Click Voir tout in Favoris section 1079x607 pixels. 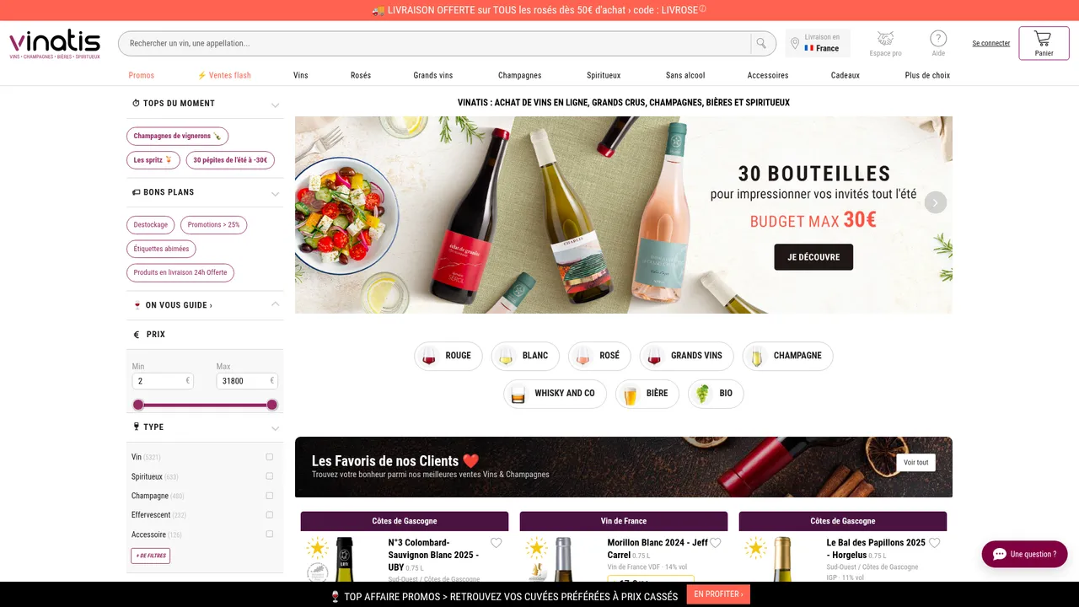pyautogui.click(x=916, y=463)
